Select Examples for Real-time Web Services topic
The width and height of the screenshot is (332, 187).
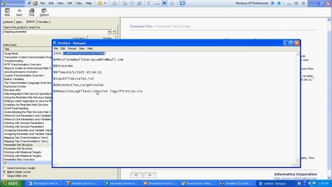point(26,105)
